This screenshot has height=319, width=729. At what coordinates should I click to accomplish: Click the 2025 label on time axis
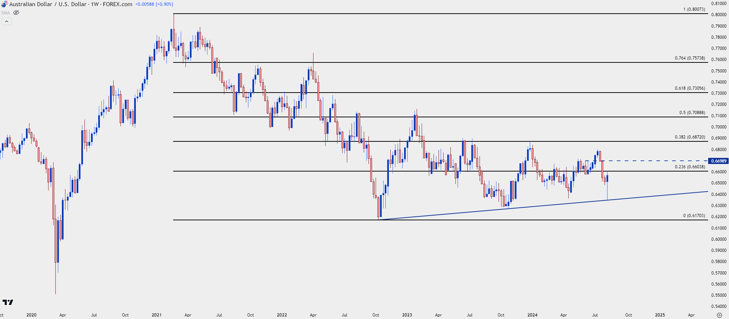tap(660, 315)
